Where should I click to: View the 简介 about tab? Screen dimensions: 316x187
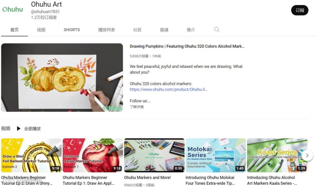(190, 30)
